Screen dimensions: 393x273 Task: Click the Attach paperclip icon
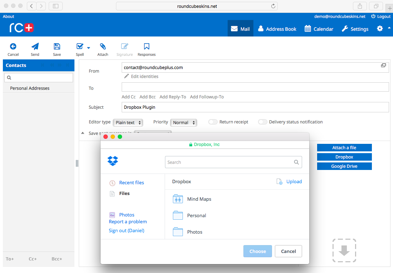[103, 47]
